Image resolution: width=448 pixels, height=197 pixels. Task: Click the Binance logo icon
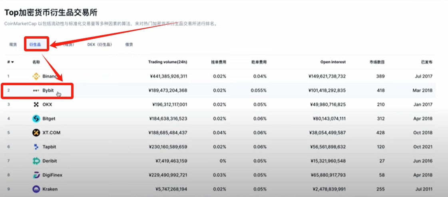click(x=36, y=76)
